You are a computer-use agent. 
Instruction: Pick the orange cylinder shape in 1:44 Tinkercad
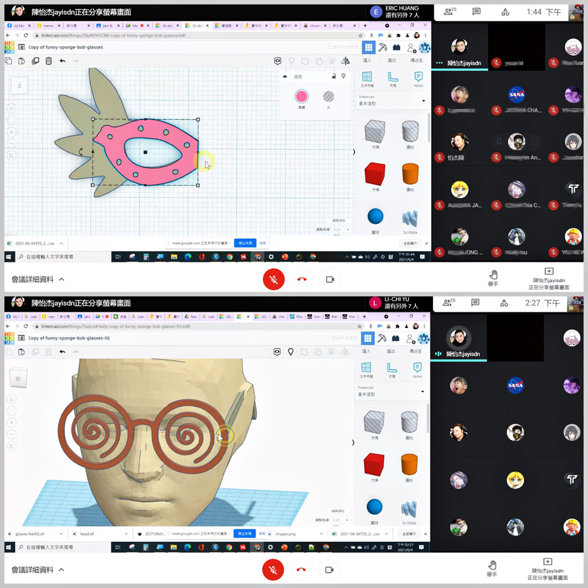pyautogui.click(x=410, y=174)
